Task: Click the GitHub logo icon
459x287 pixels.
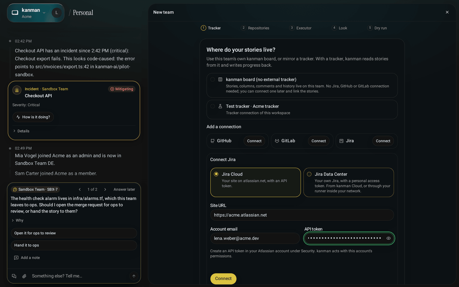Action: coord(213,141)
